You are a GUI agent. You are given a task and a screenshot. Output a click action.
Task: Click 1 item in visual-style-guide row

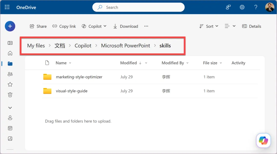pos(209,91)
